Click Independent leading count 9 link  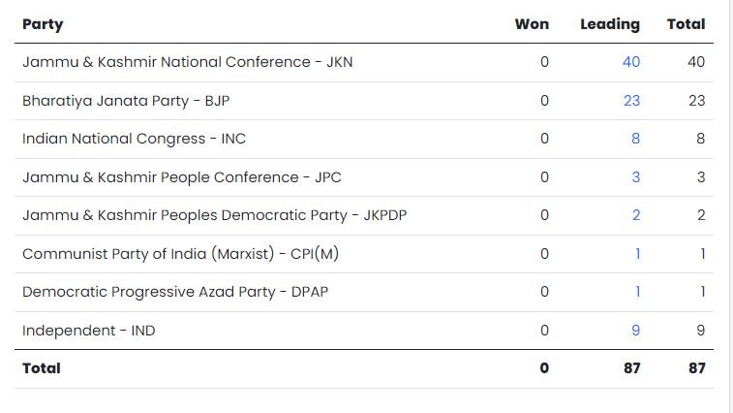tap(635, 331)
